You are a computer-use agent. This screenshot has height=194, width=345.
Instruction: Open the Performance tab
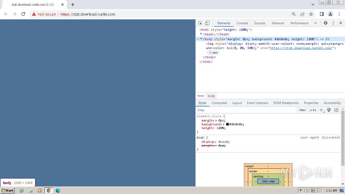[x=299, y=23]
